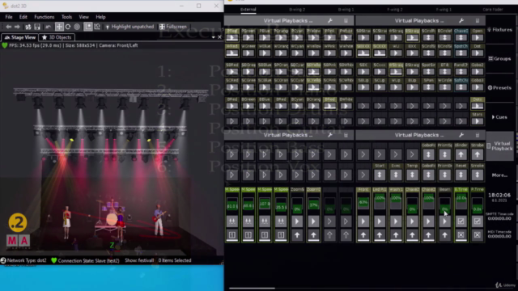Open the Groups view in sidebar
Viewport: 518px width, 291px height.
click(500, 59)
